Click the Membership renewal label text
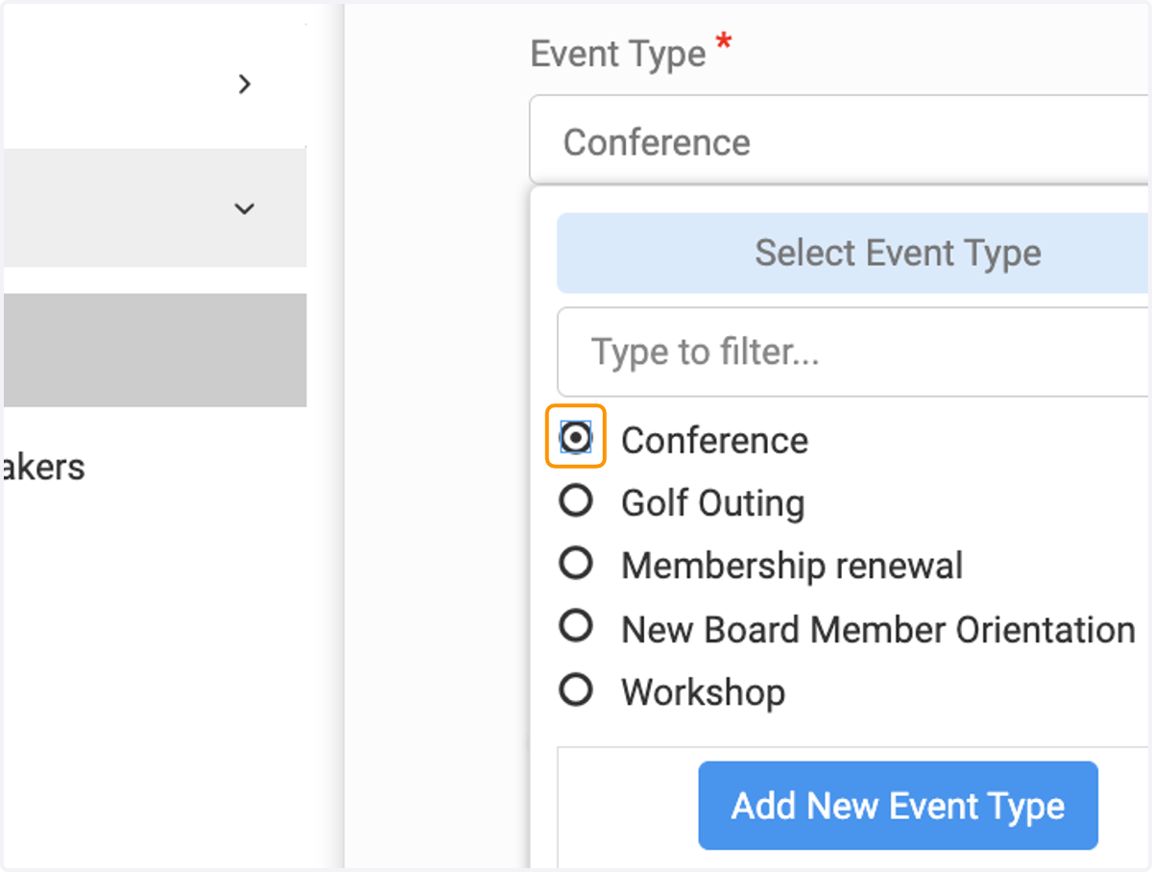The image size is (1152, 872). click(792, 566)
